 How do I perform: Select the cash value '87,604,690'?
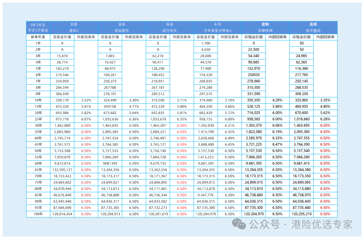(x=62, y=208)
